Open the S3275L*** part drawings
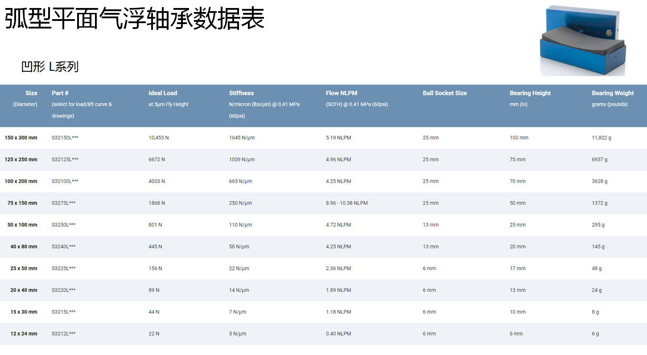 (x=63, y=203)
